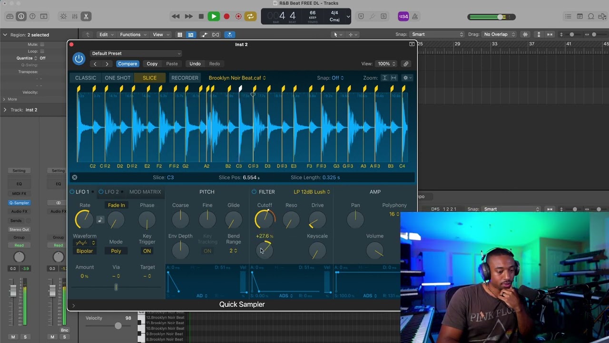
Task: Click the red Record button
Action: (x=226, y=16)
